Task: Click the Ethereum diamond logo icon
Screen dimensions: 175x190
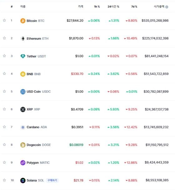Action: 23,39
